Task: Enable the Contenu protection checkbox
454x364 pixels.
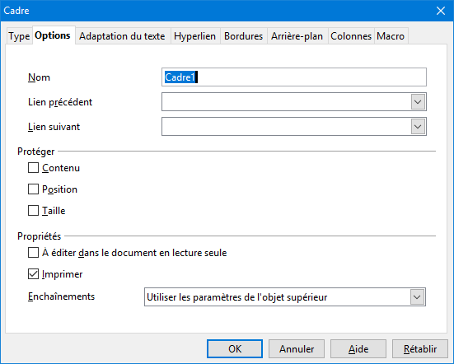Action: coord(33,167)
